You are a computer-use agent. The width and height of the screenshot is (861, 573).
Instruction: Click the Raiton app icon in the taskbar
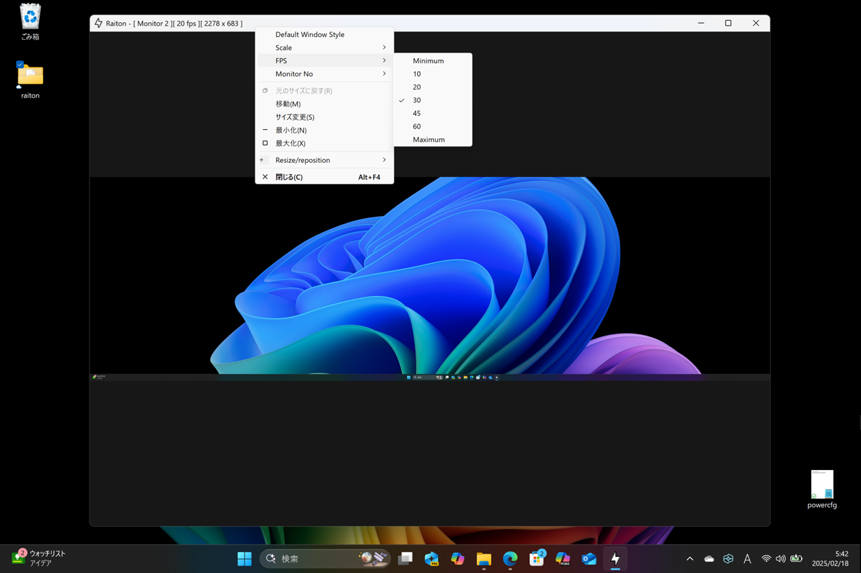615,558
